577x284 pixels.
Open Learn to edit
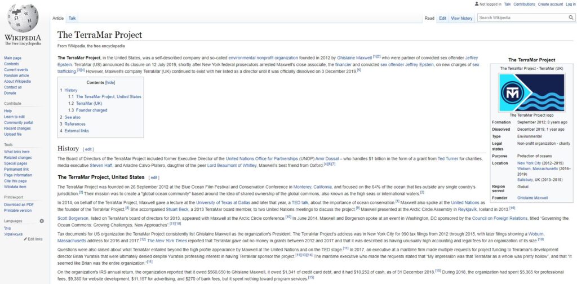coord(14,117)
